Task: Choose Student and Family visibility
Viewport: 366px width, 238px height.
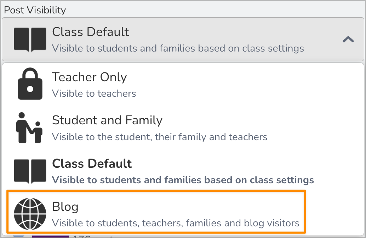Action: coord(107,120)
